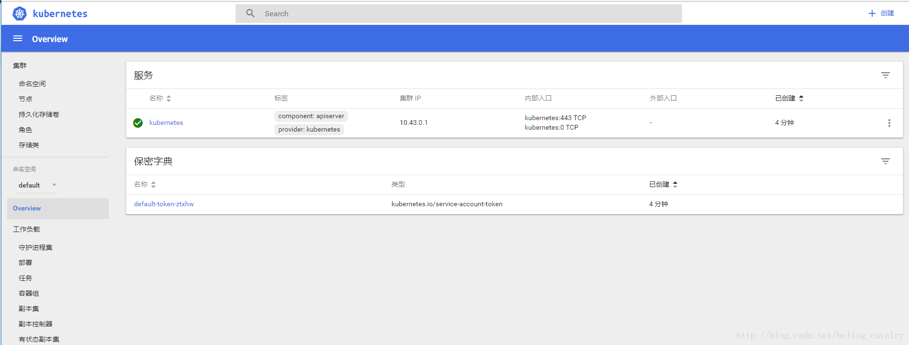Go to 副本集 in sidebar

(29, 309)
